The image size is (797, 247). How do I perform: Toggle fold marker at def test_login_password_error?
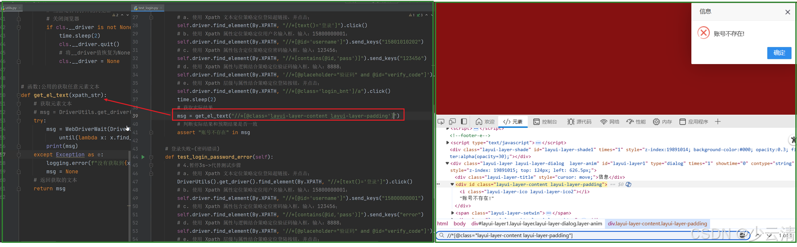[x=151, y=157]
